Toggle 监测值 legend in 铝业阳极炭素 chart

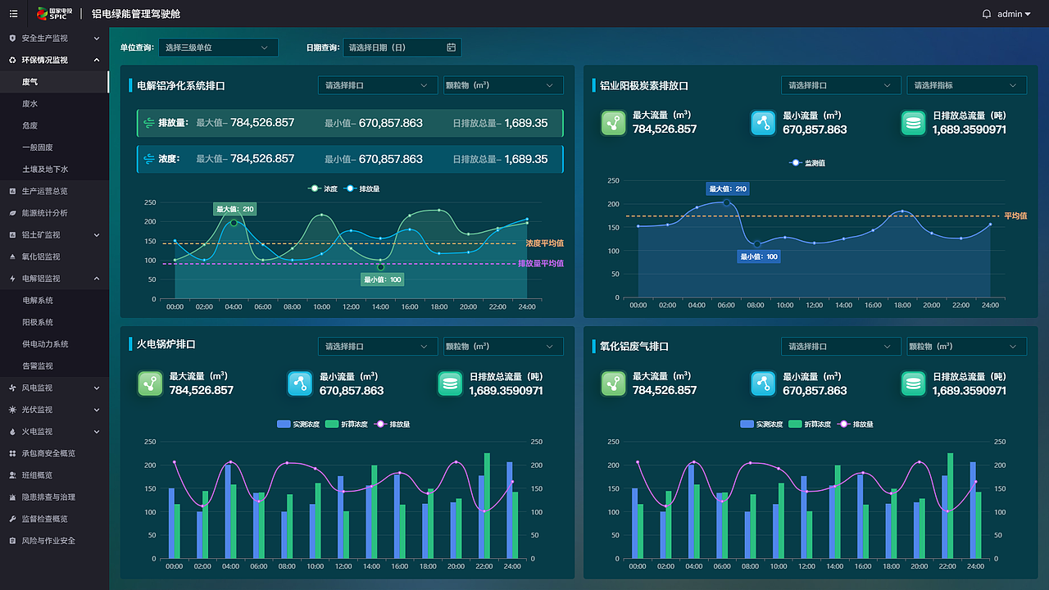pos(806,163)
